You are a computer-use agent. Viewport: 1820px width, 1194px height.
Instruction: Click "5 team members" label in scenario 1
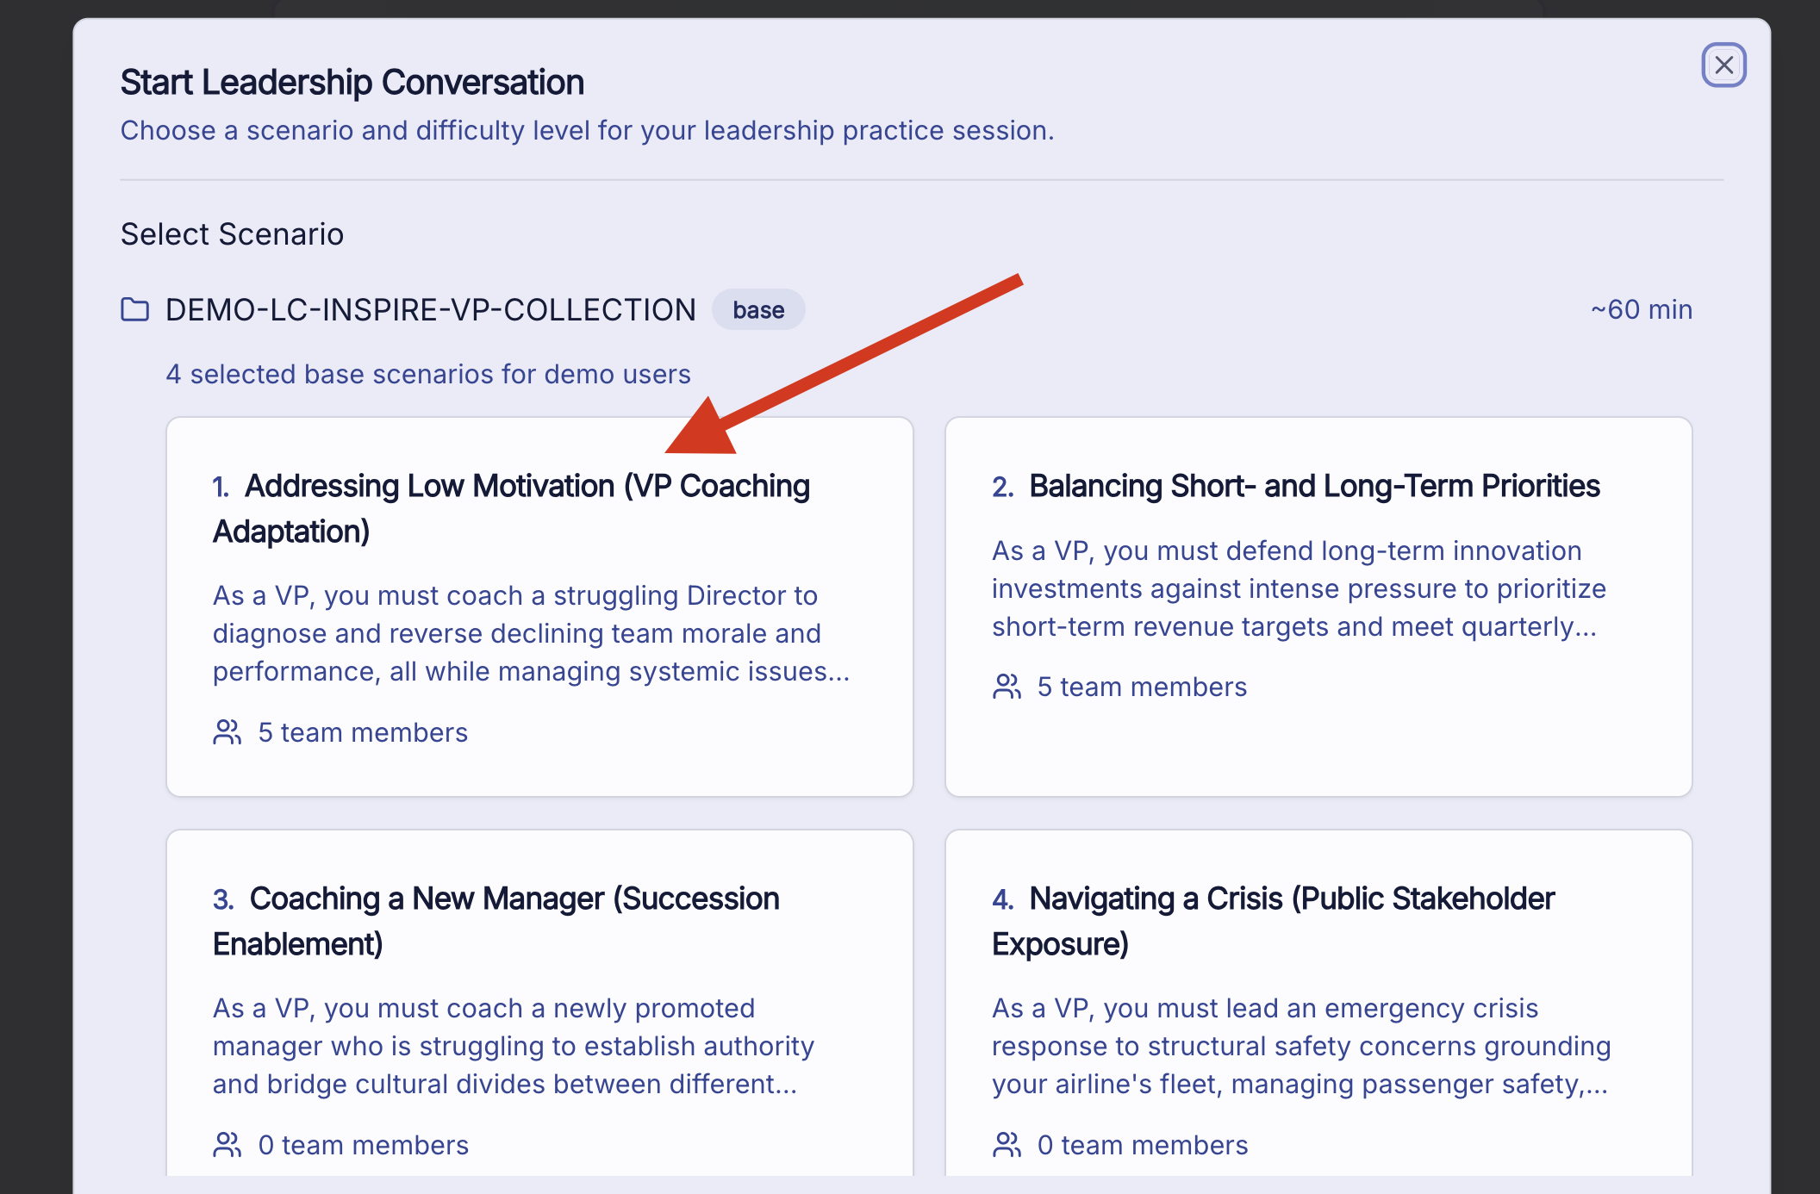pyautogui.click(x=363, y=732)
